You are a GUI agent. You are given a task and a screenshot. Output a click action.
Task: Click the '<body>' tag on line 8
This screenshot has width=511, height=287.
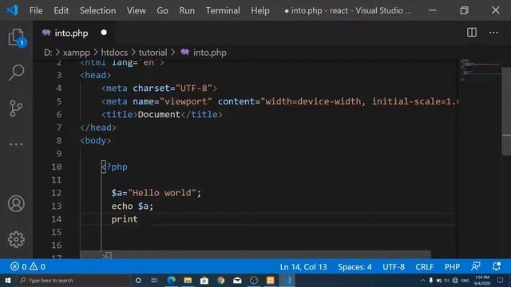96,140
